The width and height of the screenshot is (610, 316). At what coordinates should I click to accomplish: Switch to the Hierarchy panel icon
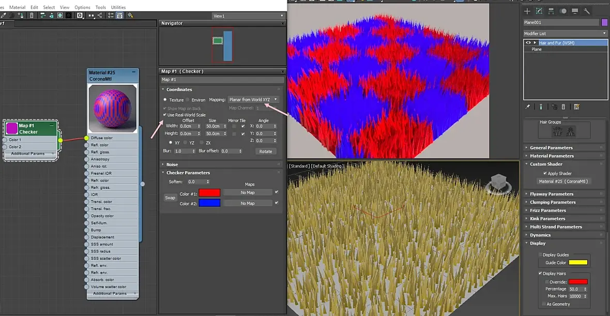coord(551,11)
